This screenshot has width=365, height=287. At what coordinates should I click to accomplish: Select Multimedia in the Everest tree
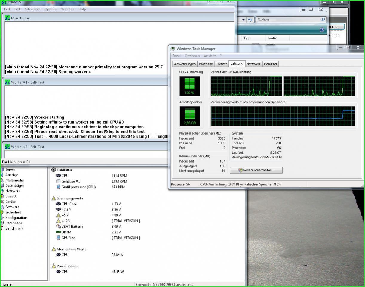[x=14, y=180]
